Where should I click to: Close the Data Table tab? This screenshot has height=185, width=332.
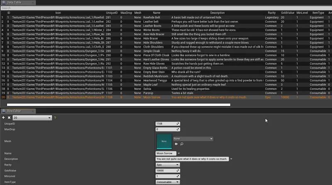[x=33, y=2]
